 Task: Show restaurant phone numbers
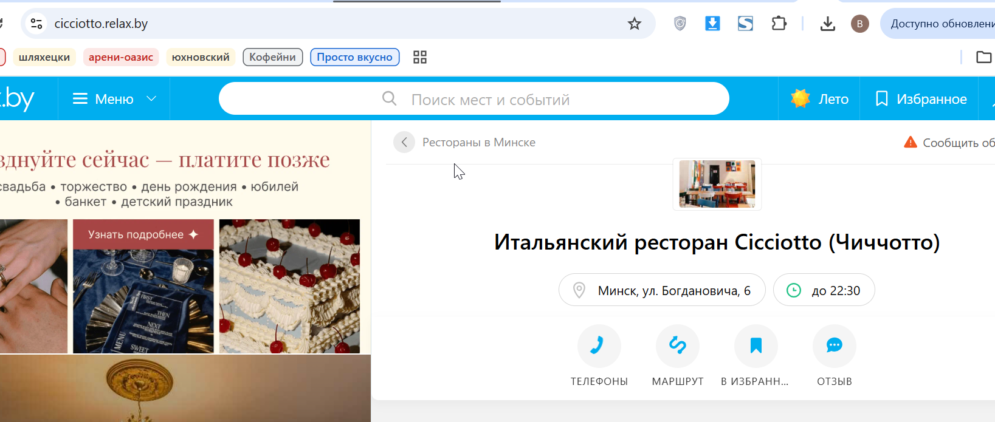pyautogui.click(x=599, y=346)
